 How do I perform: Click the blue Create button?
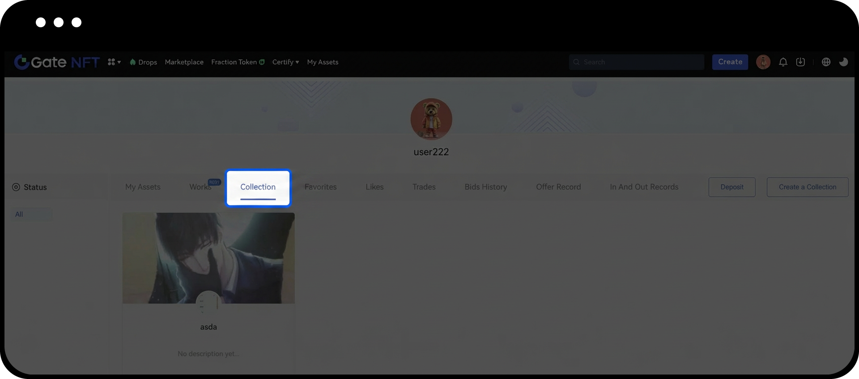(730, 62)
